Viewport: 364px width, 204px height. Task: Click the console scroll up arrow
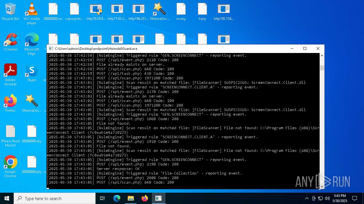[x=322, y=56]
